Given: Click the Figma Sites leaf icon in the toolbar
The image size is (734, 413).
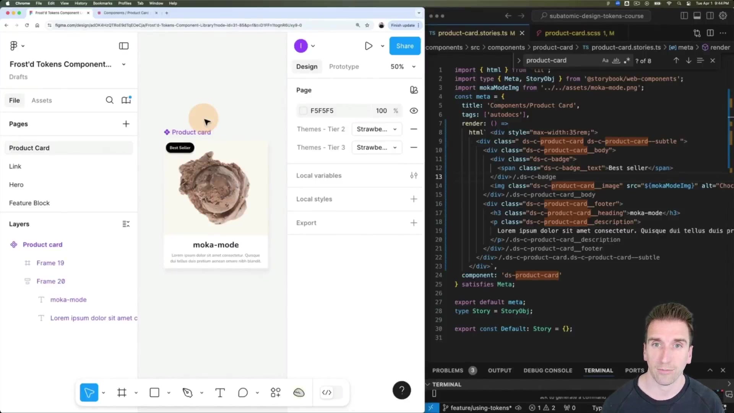Looking at the screenshot, I should point(299,392).
